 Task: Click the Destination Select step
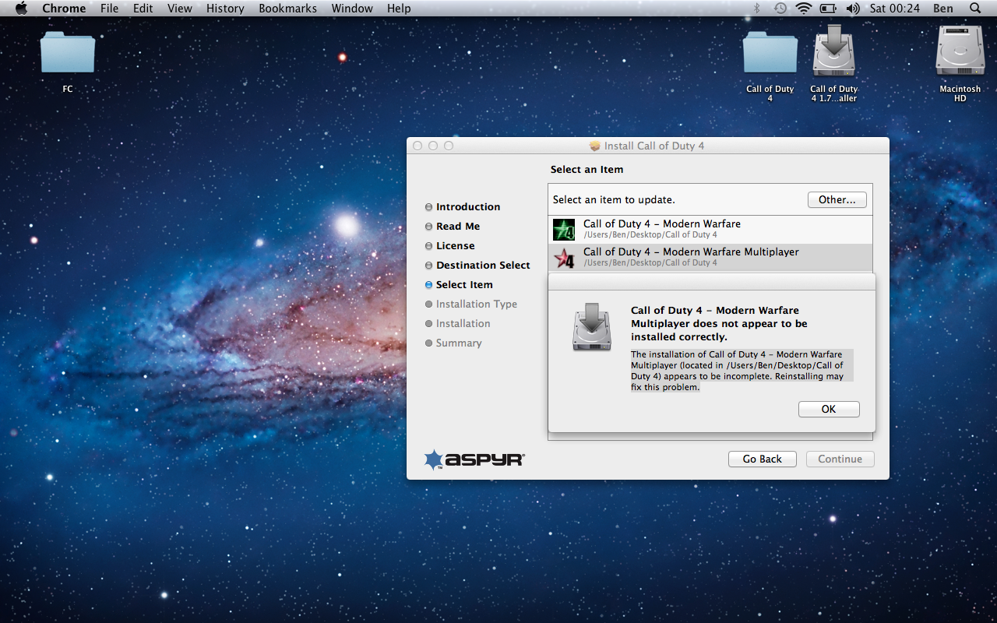click(x=483, y=266)
